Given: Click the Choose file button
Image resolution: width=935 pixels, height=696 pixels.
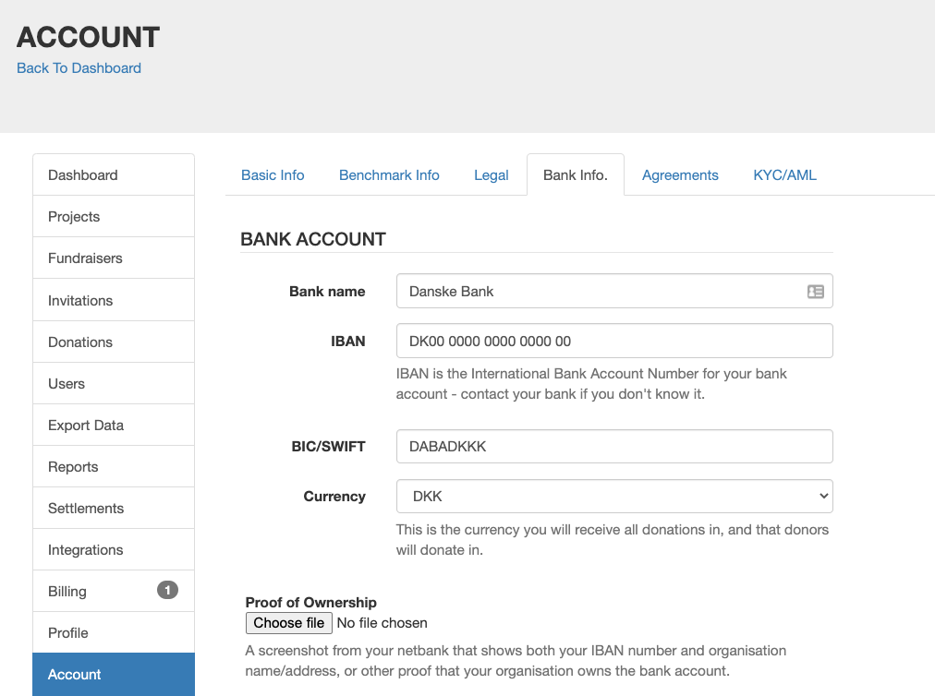Looking at the screenshot, I should pos(288,623).
